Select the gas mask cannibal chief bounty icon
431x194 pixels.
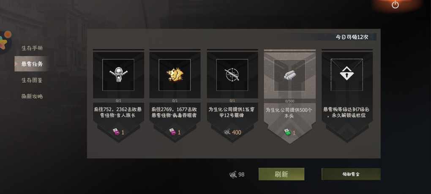(118, 74)
